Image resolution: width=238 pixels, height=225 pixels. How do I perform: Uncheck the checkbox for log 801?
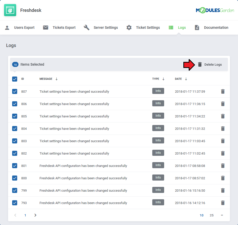click(x=15, y=166)
